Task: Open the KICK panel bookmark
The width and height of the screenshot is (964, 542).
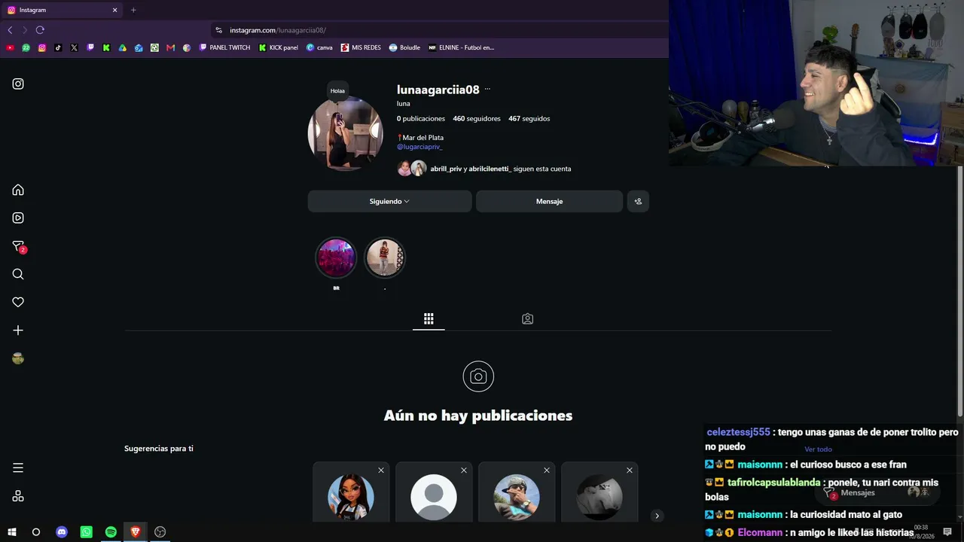Action: coord(278,47)
